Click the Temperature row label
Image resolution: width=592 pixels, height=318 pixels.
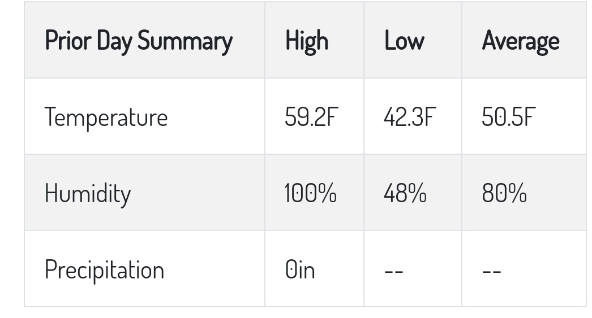106,117
